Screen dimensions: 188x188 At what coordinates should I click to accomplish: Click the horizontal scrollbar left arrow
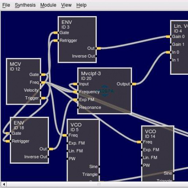[4, 184]
